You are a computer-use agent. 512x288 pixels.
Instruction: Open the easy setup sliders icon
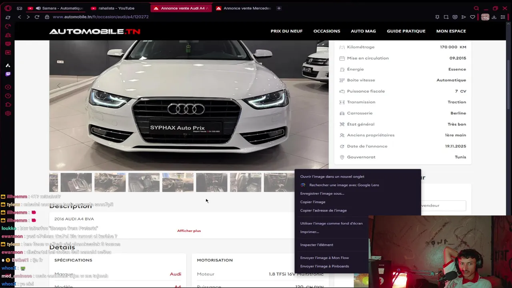tap(503, 17)
